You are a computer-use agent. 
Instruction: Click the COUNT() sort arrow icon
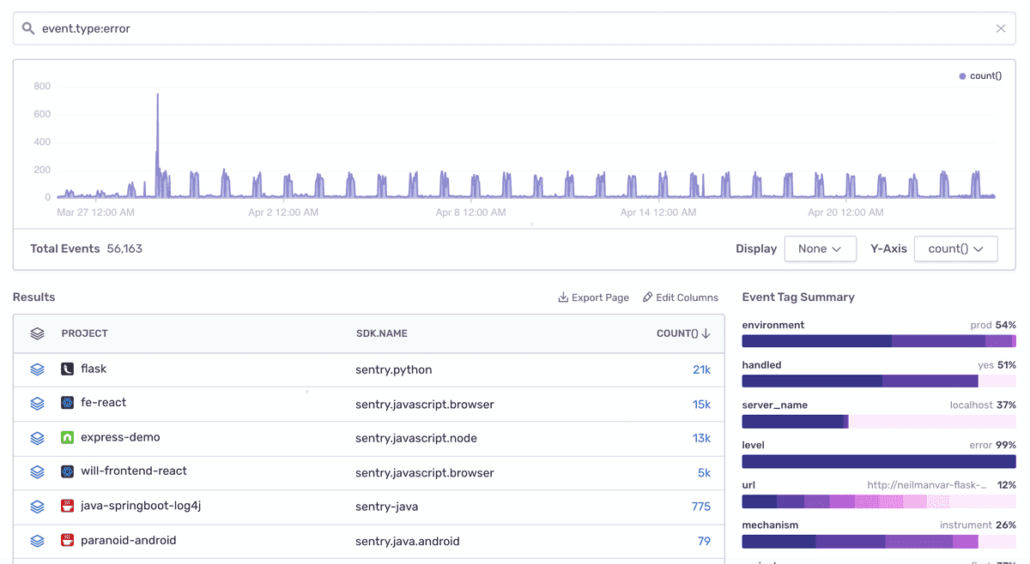706,333
